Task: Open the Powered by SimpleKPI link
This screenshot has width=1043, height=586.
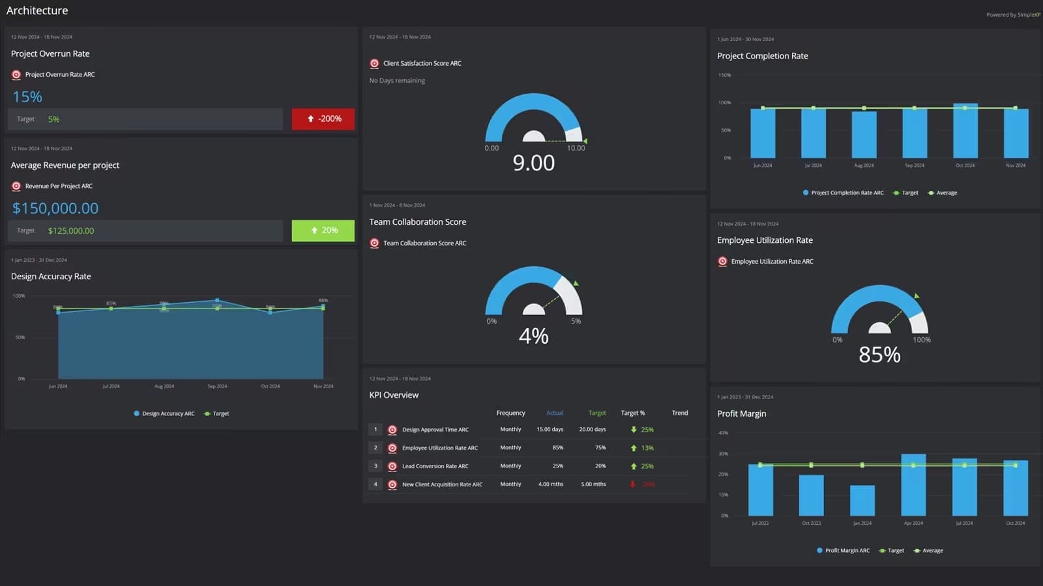Action: click(x=1013, y=15)
